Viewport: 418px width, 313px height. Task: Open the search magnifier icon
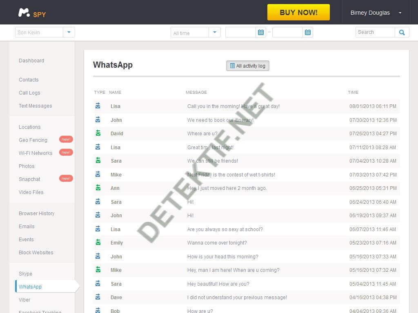click(402, 32)
